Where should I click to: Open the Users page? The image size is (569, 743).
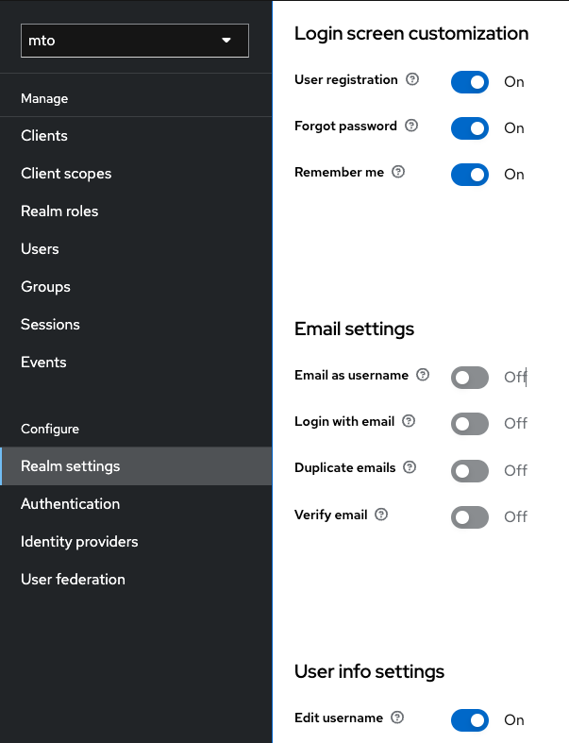point(40,249)
